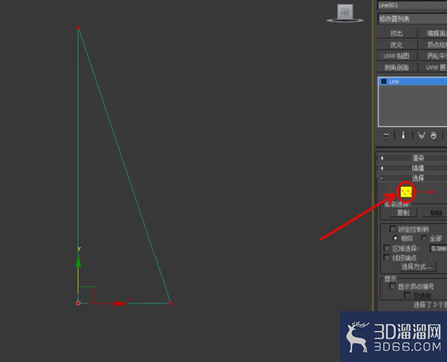Select the Vertex sub-object level icon

coord(406,192)
